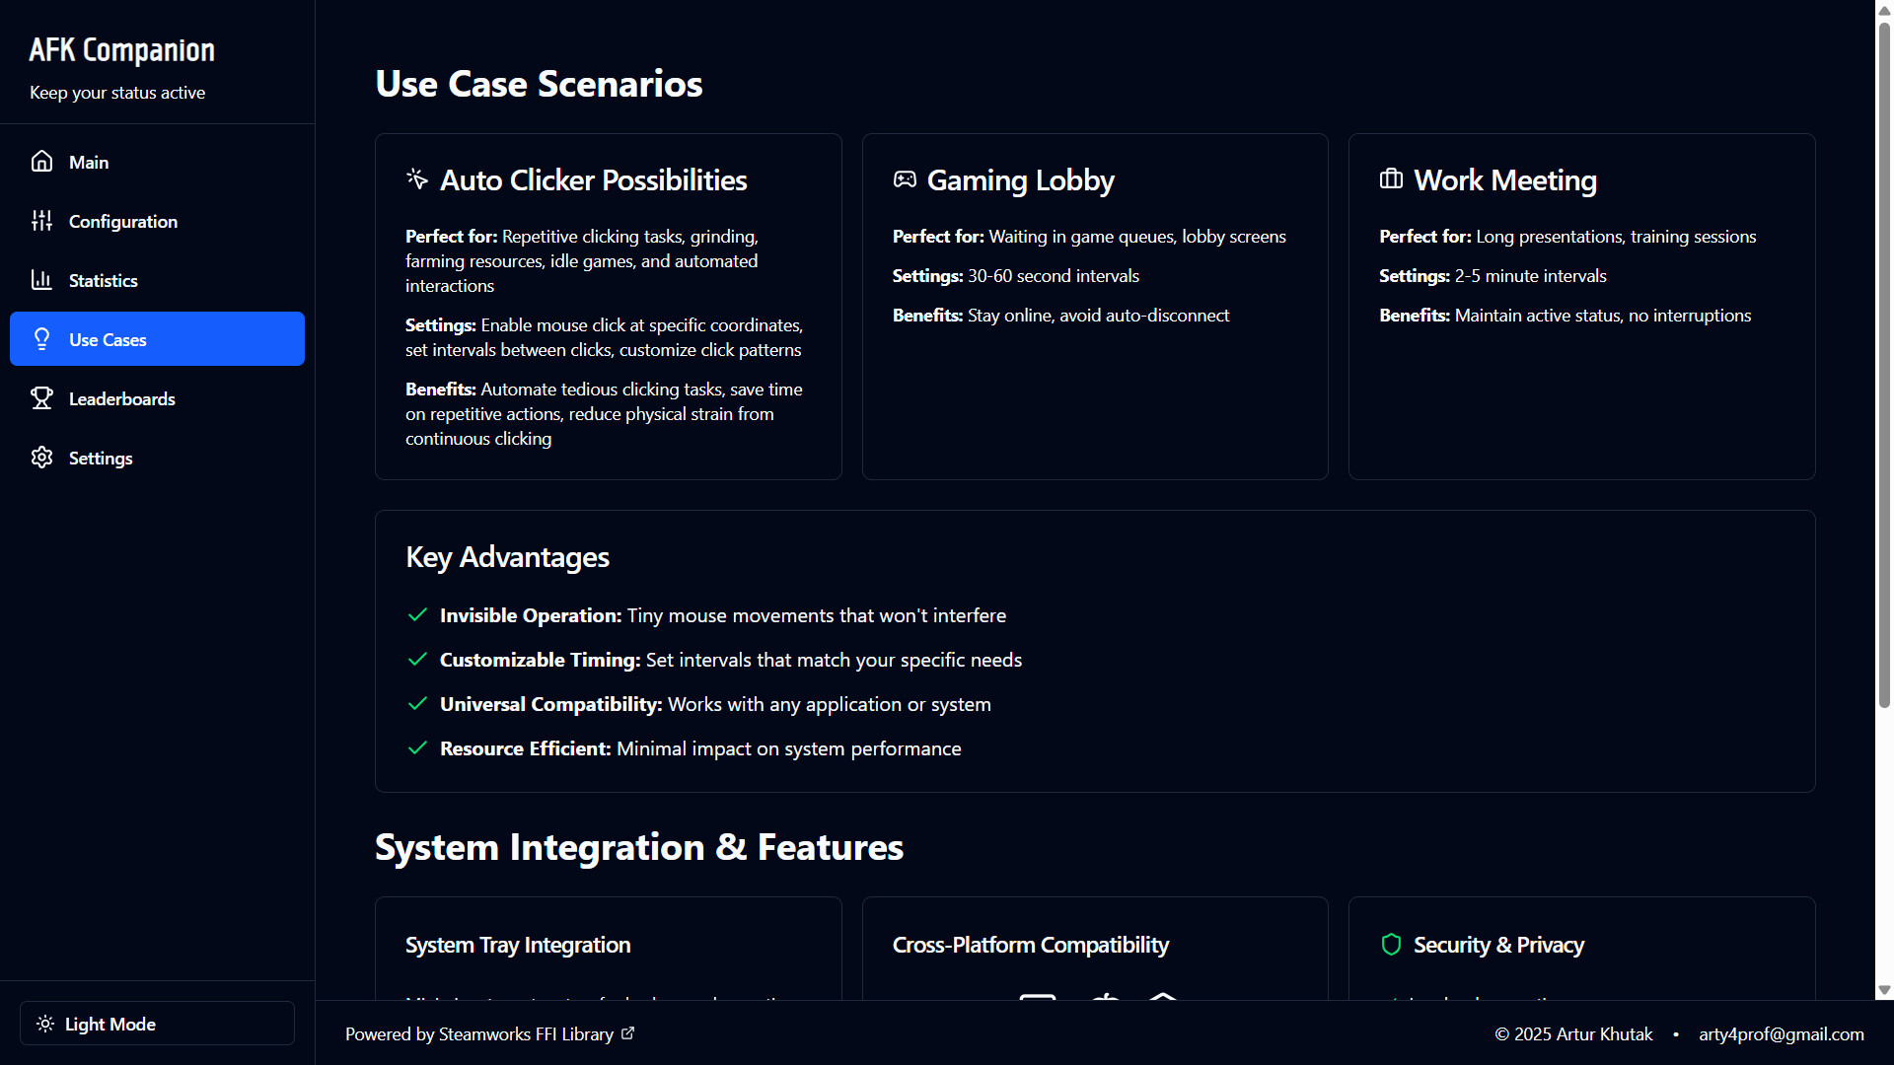The width and height of the screenshot is (1894, 1065).
Task: Click the Leaderboards trophy icon
Action: coord(41,398)
